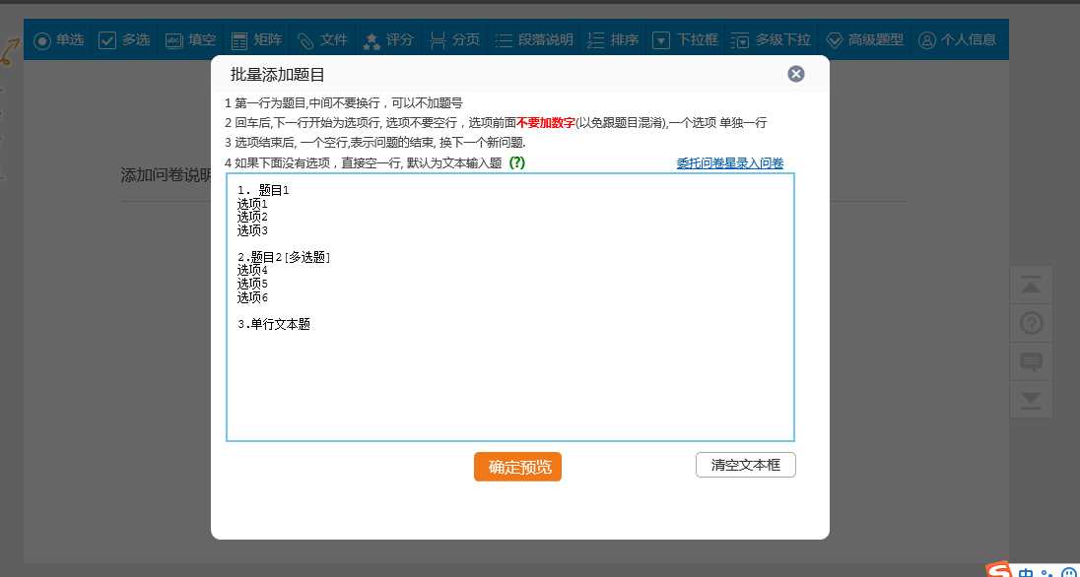
Task: Click the 矩阵 label in toolbar
Action: coord(268,40)
